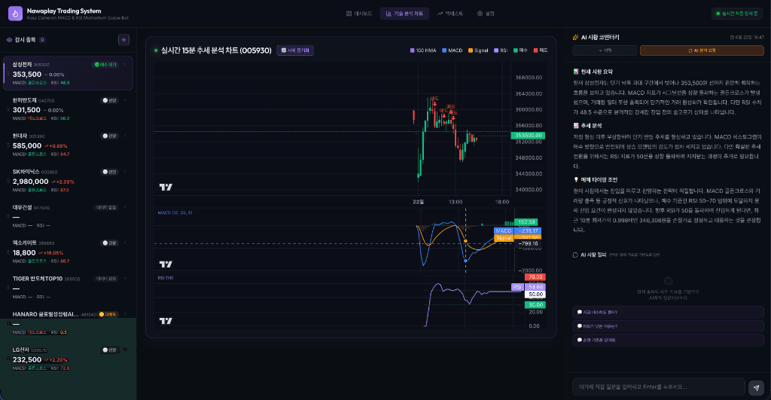Viewport: 771px width, 400px height.
Task: Remove SK하이닉스 from the watchlist
Action: click(x=125, y=172)
